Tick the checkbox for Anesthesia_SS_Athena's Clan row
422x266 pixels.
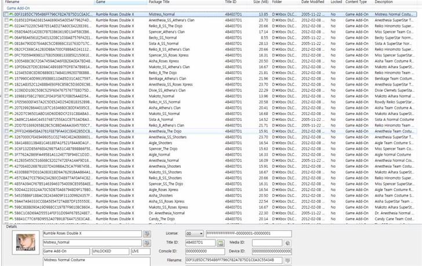pos(6,20)
